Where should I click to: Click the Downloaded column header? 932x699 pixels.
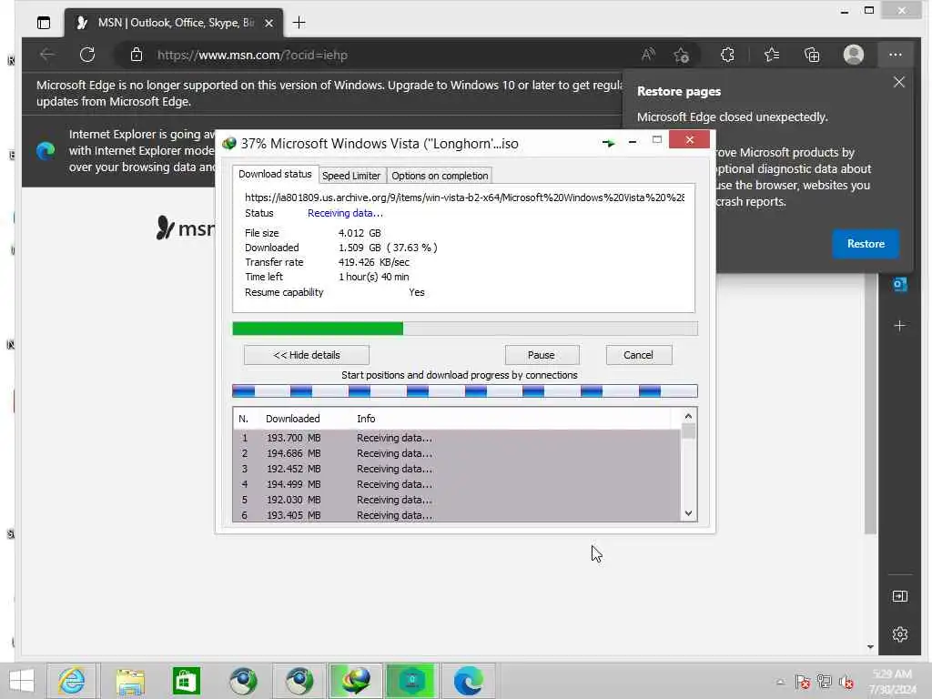[x=293, y=419]
